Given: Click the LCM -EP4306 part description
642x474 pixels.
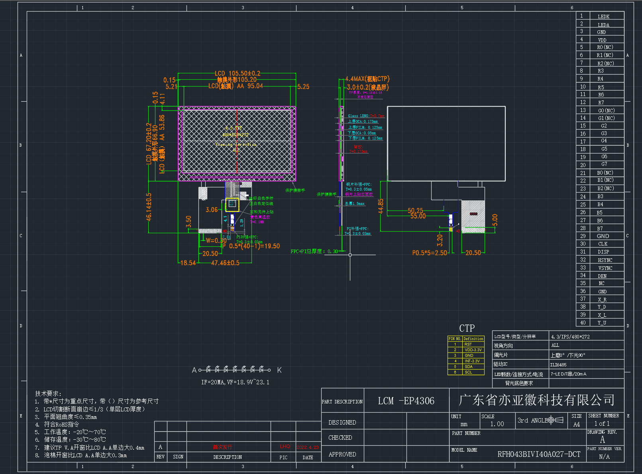Looking at the screenshot, I should tap(406, 401).
